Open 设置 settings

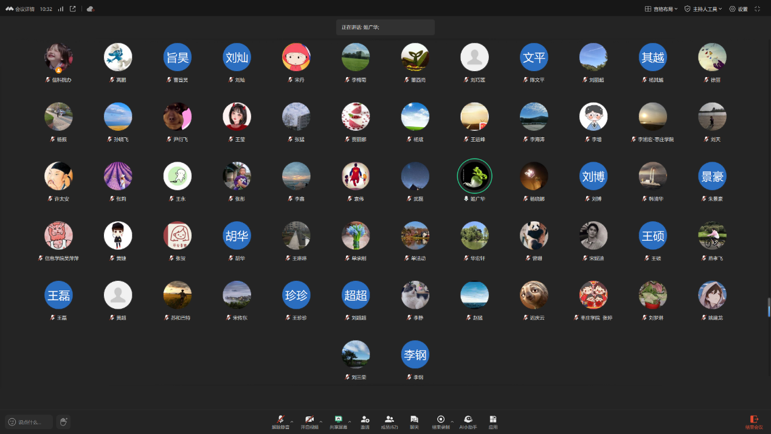[x=738, y=9]
